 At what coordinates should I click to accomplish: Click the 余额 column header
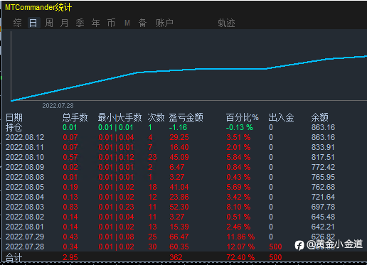[320, 117]
